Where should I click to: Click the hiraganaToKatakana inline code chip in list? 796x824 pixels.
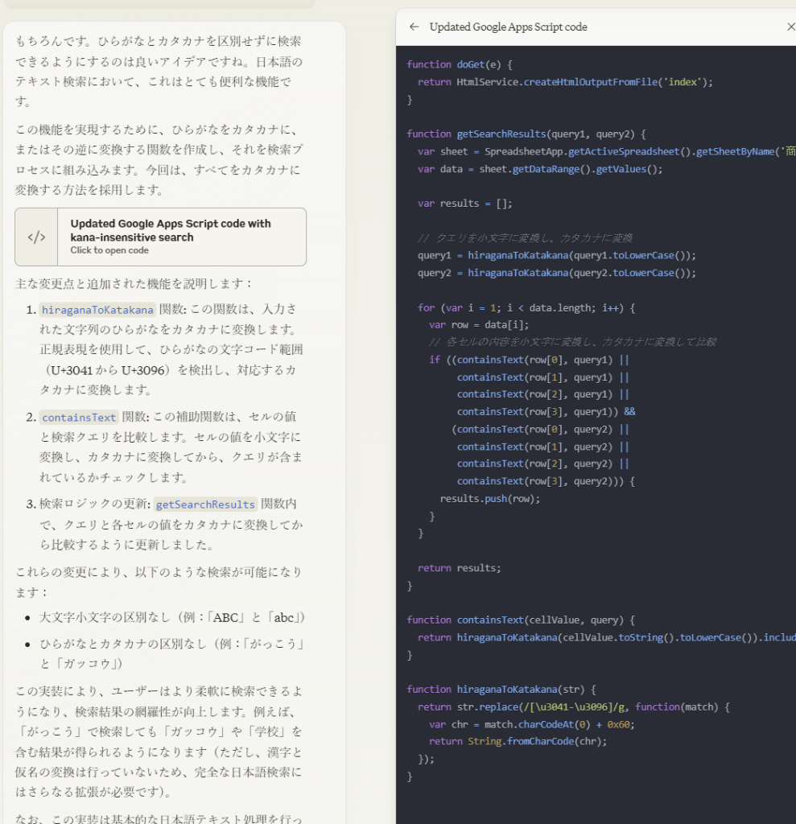point(97,310)
